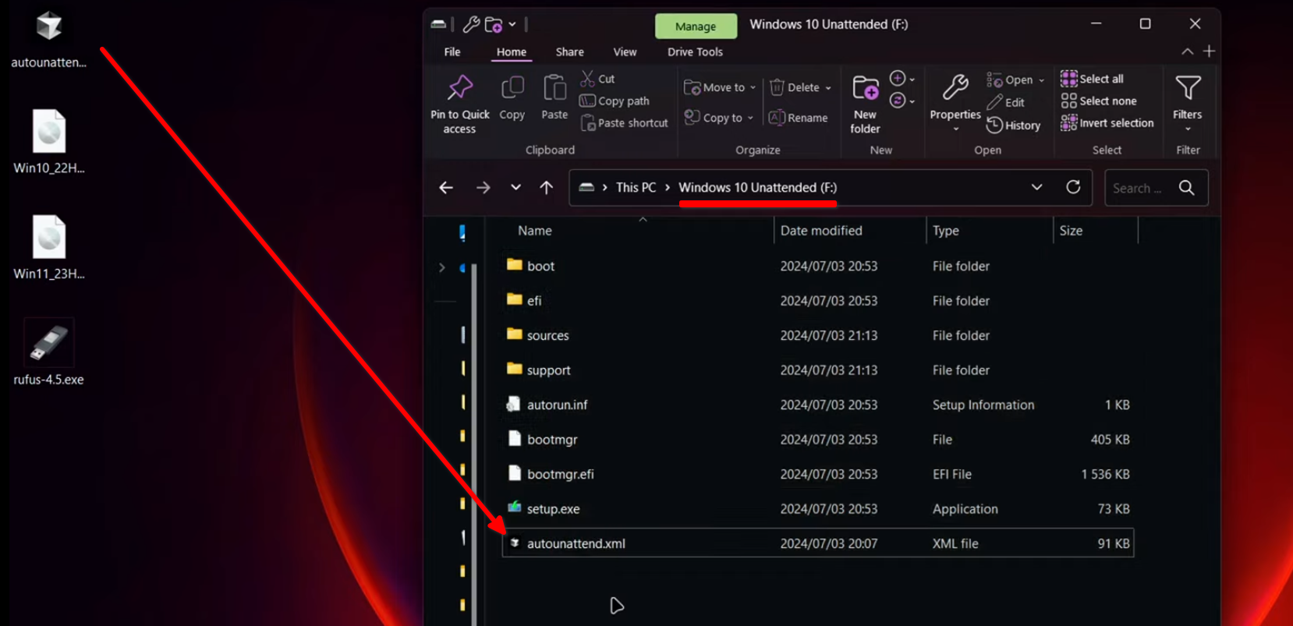Screen dimensions: 1293x626
Task: Expand navigation pane tree chevron
Action: click(x=442, y=268)
